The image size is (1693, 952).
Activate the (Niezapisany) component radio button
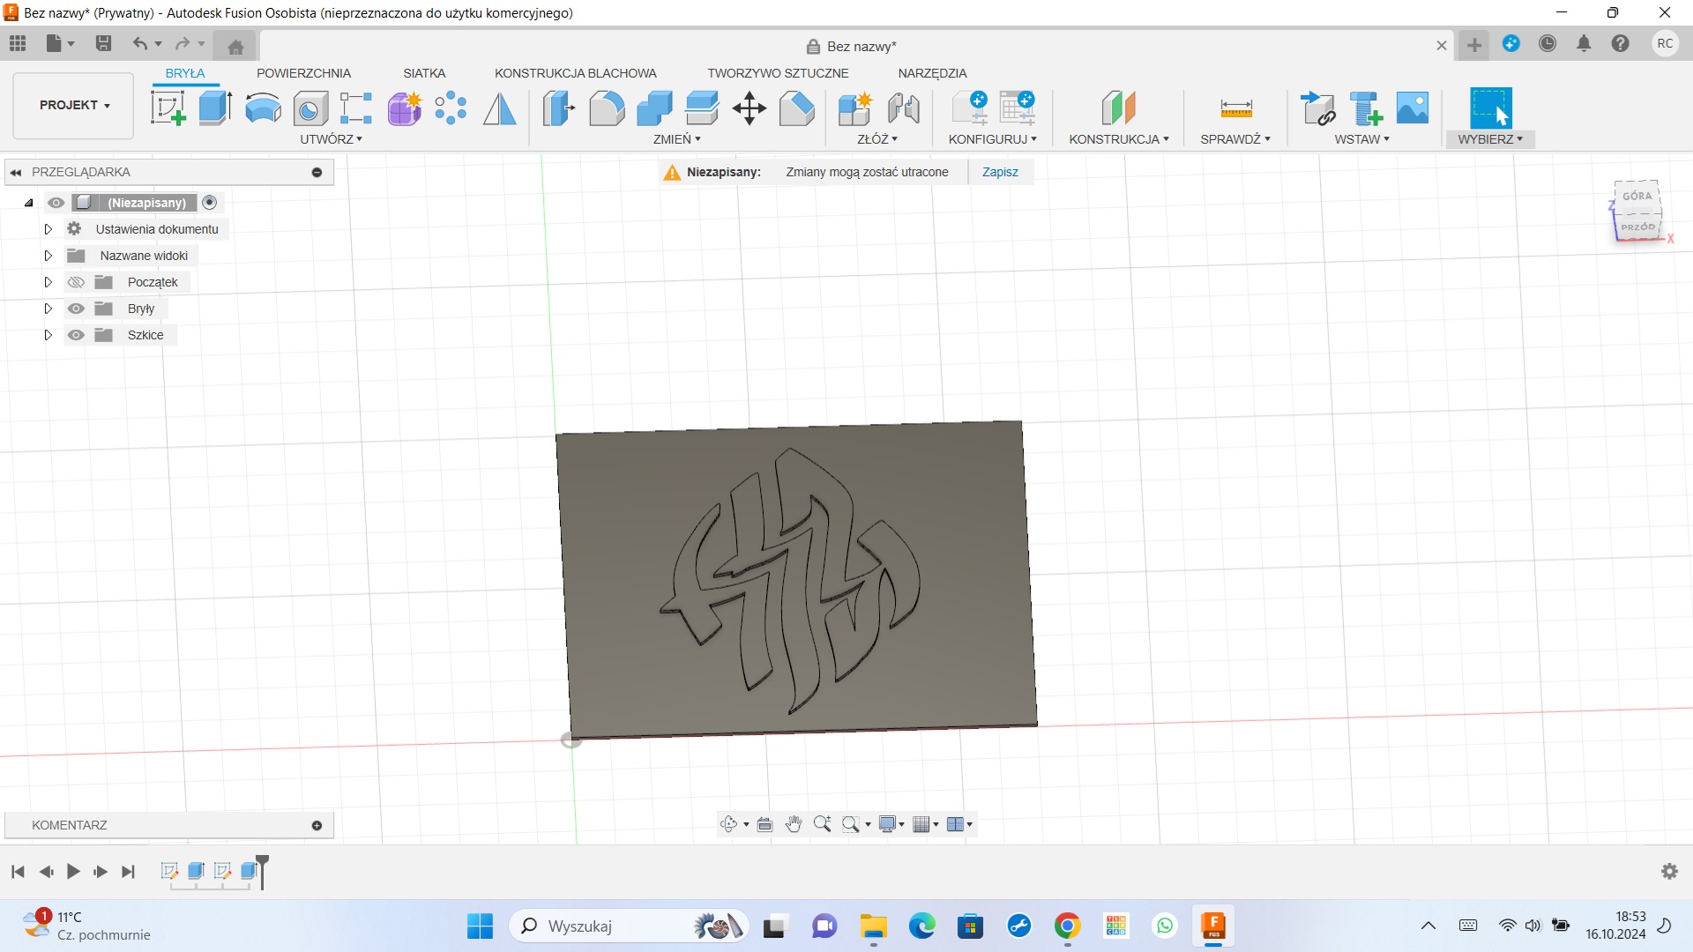[x=210, y=203]
